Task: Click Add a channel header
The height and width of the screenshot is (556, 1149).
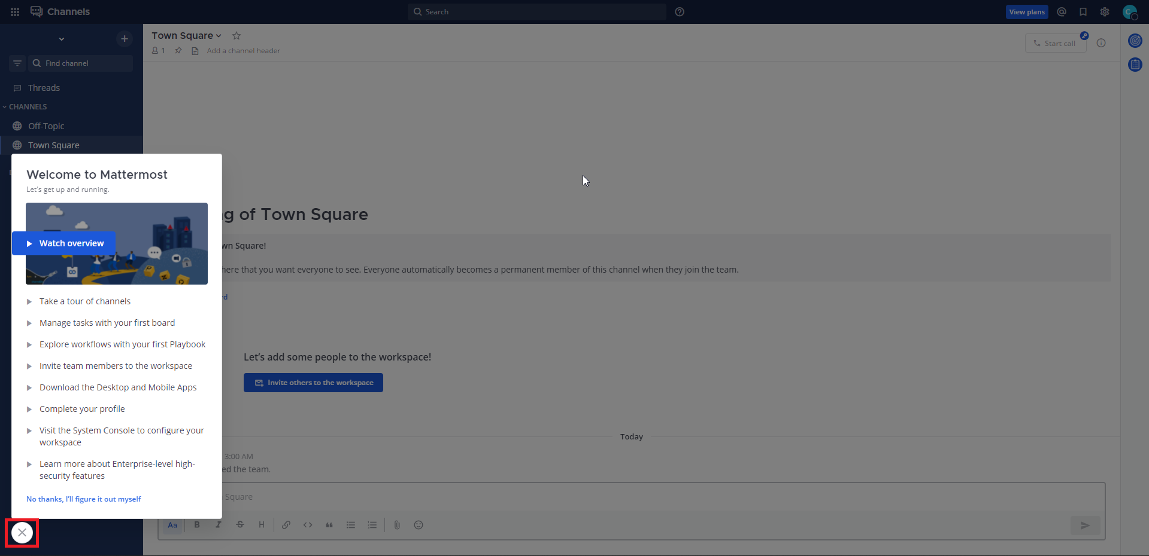Action: 244,51
